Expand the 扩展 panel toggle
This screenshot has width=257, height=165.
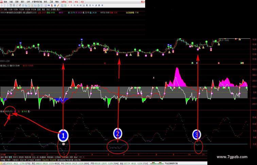pos(9,160)
